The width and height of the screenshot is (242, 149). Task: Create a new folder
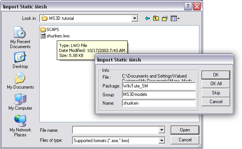[x=165, y=18]
